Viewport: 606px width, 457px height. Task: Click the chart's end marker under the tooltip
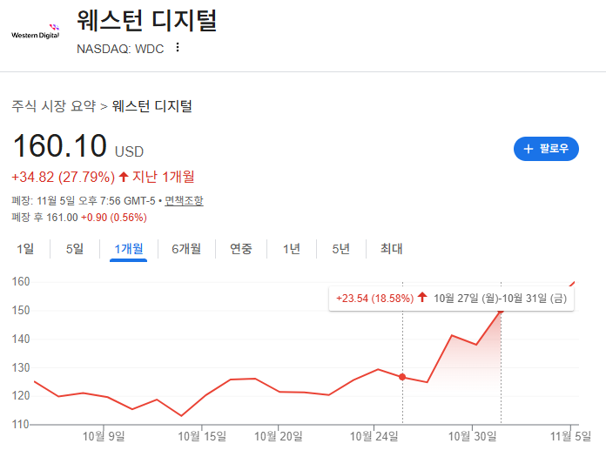point(501,311)
